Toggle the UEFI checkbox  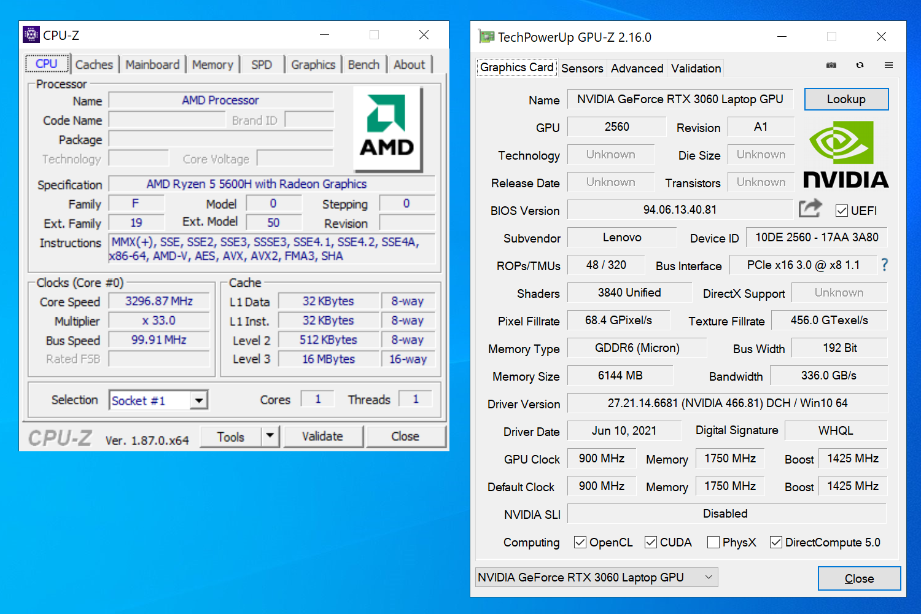(x=842, y=211)
